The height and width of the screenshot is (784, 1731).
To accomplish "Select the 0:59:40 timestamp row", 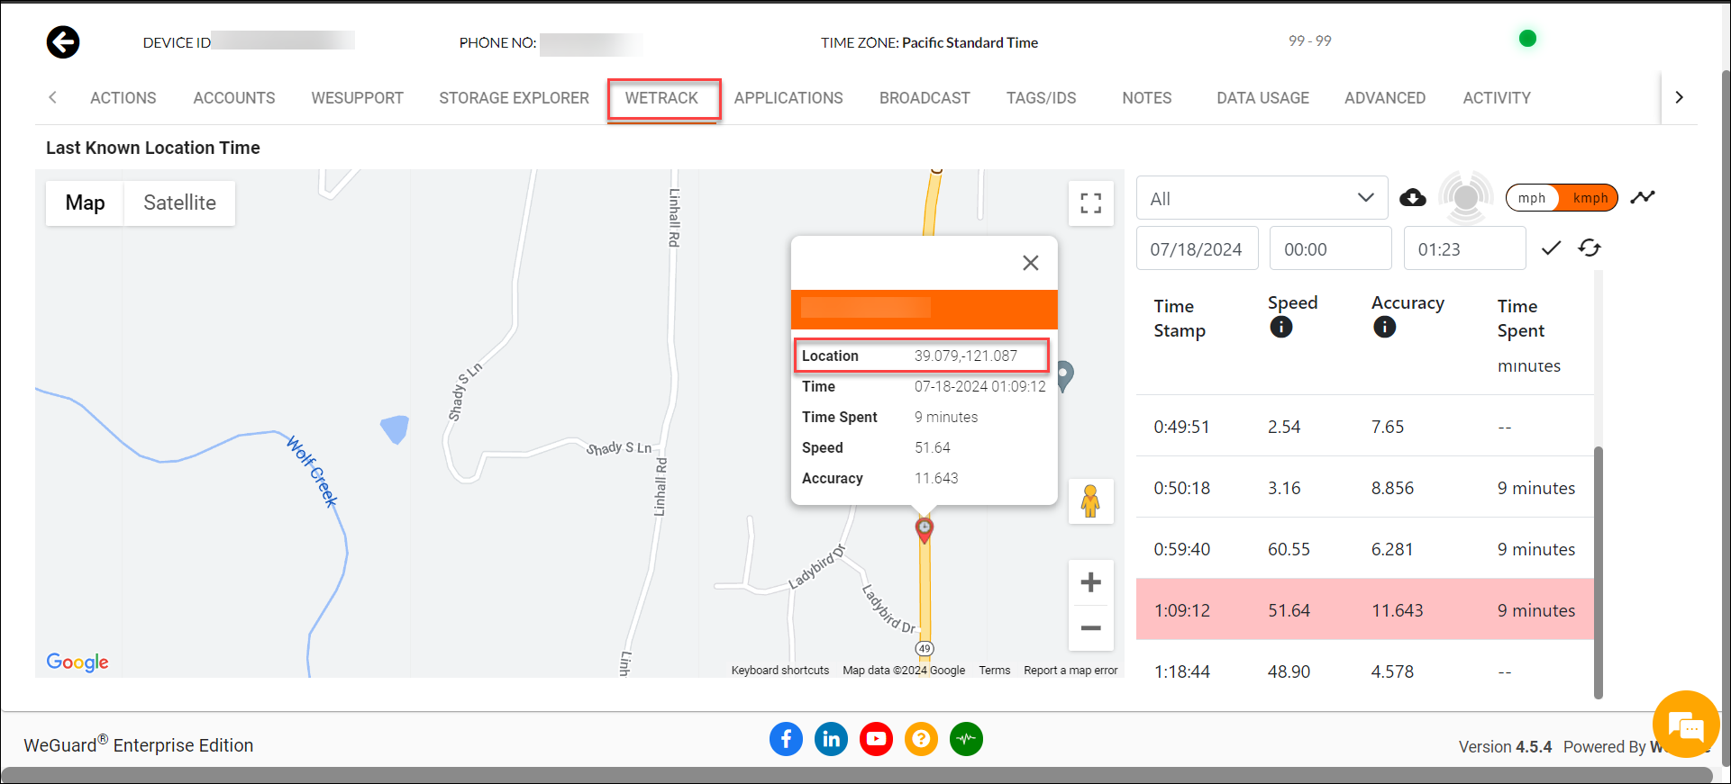I will point(1365,549).
